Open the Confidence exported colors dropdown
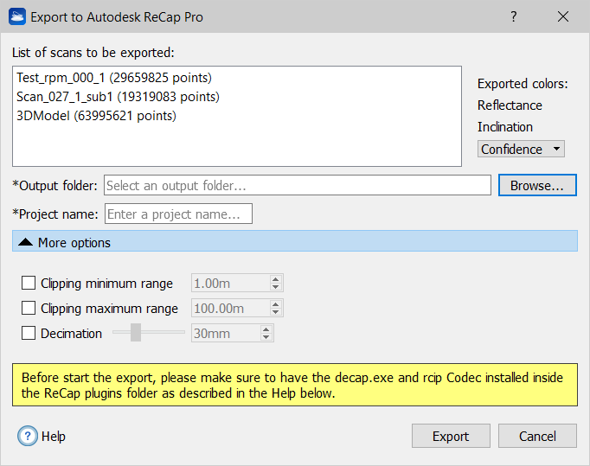590x466 pixels. pos(521,149)
